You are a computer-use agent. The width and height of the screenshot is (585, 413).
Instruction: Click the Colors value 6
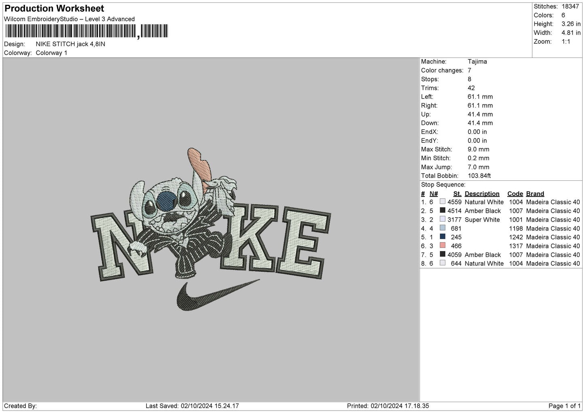pos(563,15)
